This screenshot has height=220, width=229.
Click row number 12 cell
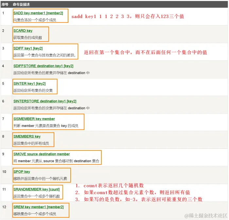[7, 211]
